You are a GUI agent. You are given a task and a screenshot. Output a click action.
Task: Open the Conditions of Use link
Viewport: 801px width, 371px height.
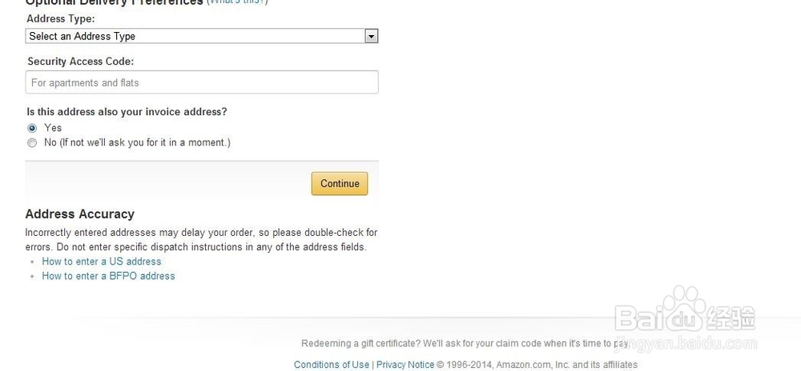[332, 365]
